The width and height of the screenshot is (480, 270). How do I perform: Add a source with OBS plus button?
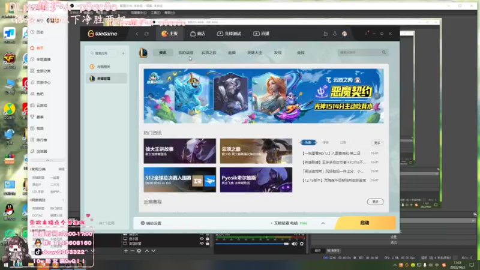pyautogui.click(x=126, y=251)
